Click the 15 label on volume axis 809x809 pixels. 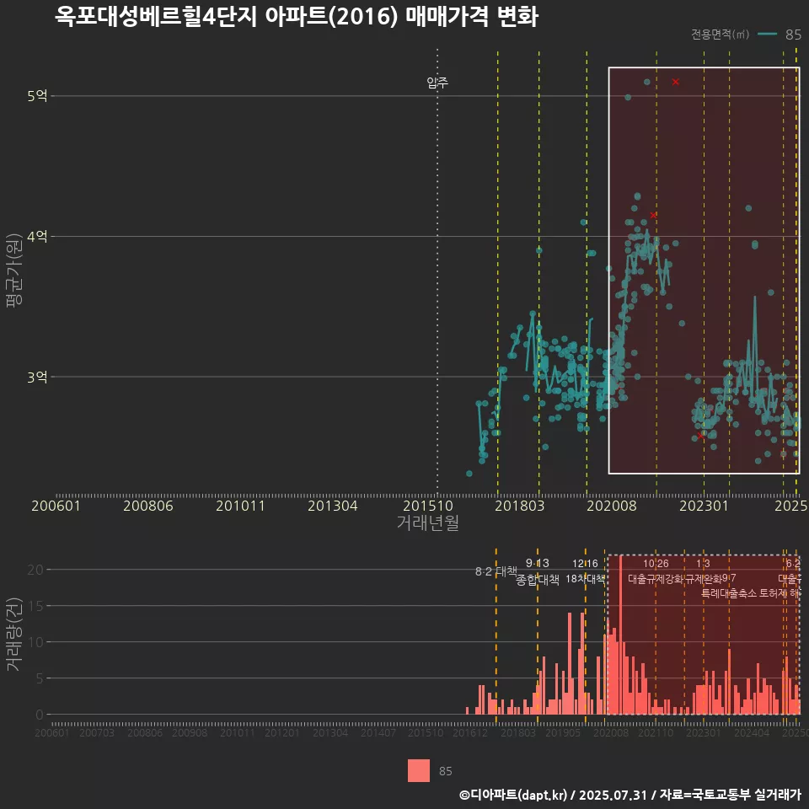(35, 606)
